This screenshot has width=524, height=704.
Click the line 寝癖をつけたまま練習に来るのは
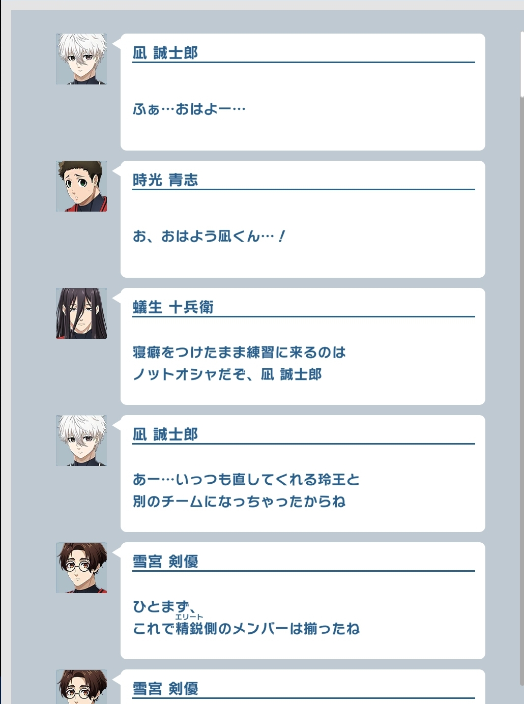tap(239, 352)
